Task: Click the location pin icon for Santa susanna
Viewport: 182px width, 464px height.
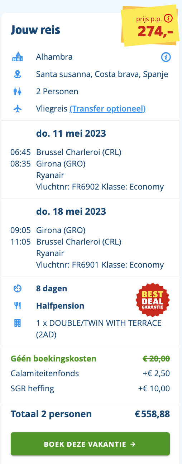Action: tap(18, 74)
